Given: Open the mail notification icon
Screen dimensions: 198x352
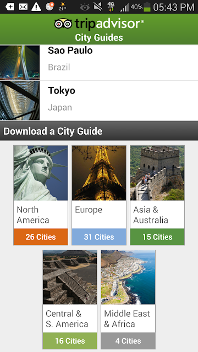Looking at the screenshot, I should click(x=23, y=7).
